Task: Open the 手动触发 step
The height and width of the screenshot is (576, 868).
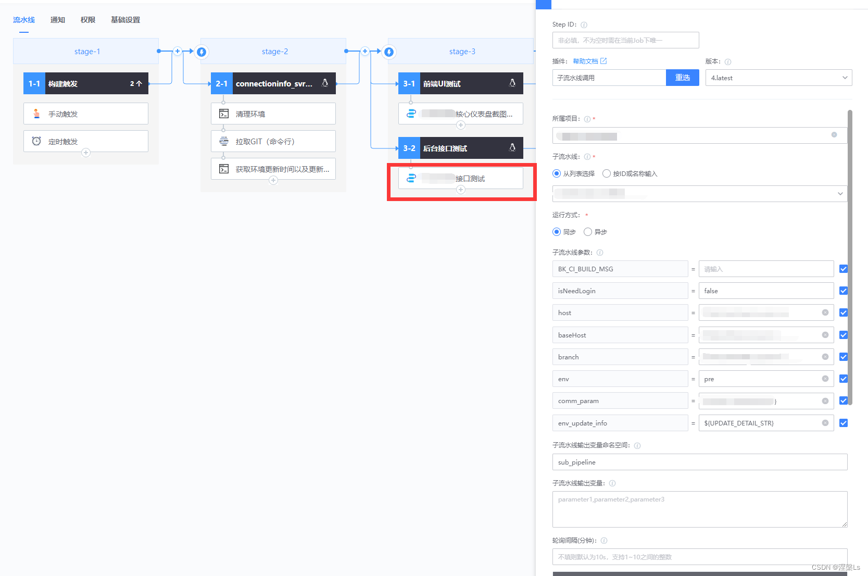Action: [x=86, y=114]
